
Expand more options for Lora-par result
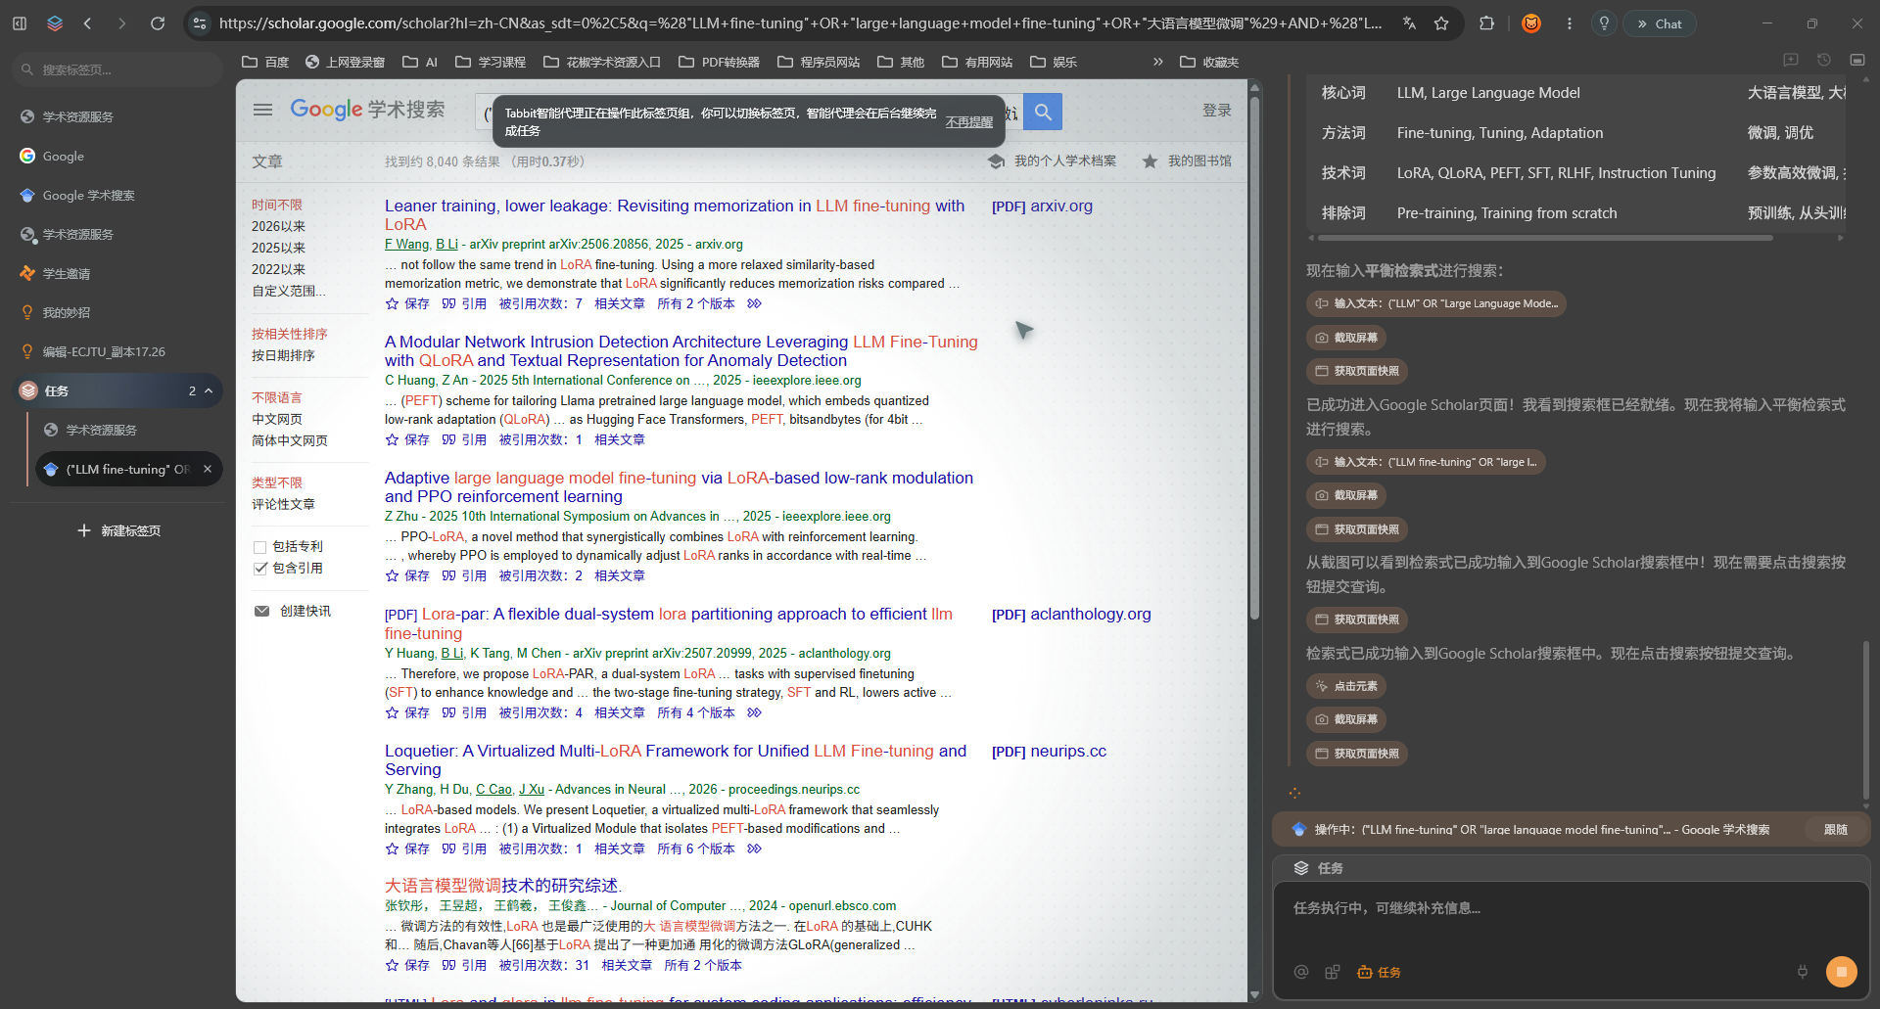(754, 712)
